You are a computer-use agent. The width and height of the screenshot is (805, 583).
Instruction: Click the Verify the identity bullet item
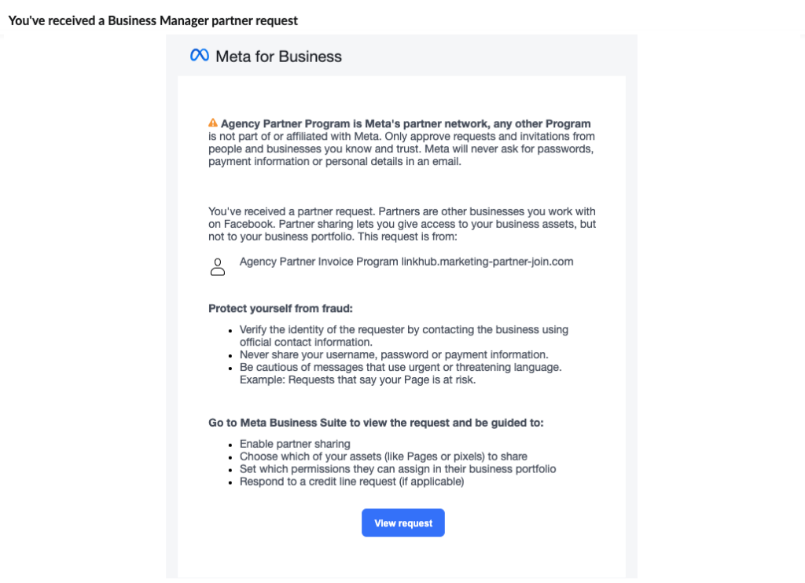click(403, 329)
